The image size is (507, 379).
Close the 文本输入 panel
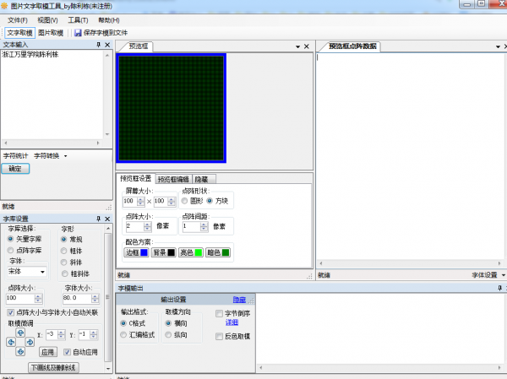107,45
